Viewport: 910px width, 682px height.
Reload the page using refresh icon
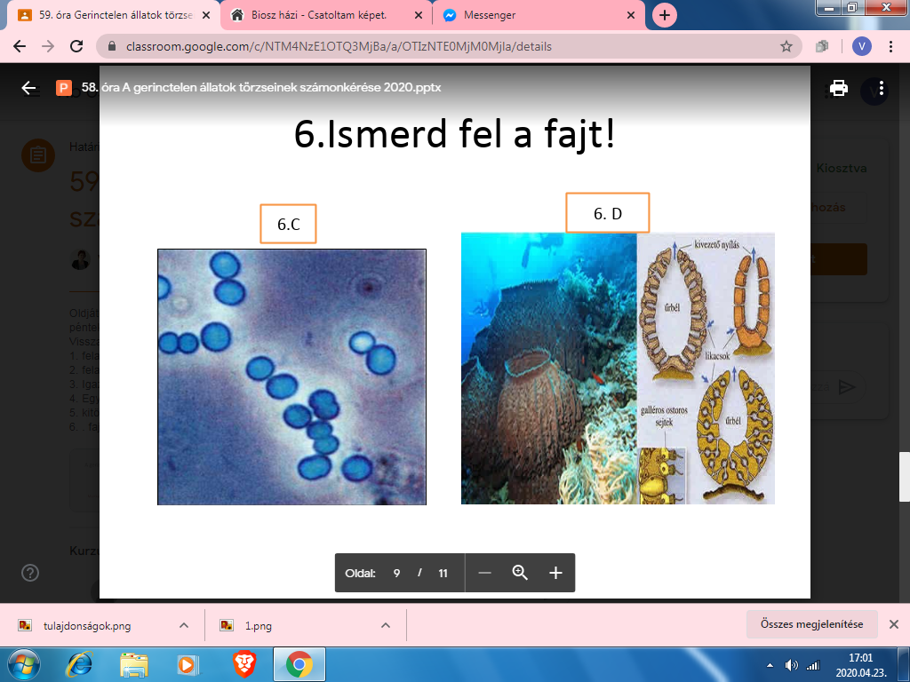pyautogui.click(x=77, y=46)
